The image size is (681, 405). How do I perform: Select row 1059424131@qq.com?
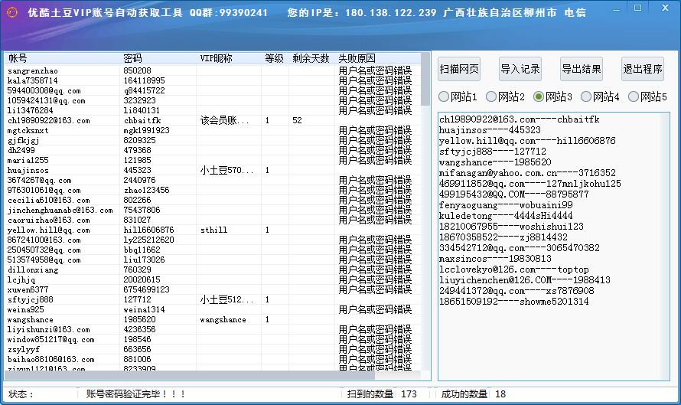tap(213, 100)
